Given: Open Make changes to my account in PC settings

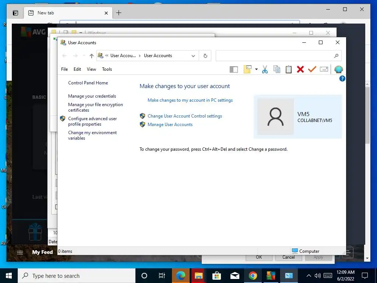Looking at the screenshot, I should (190, 100).
